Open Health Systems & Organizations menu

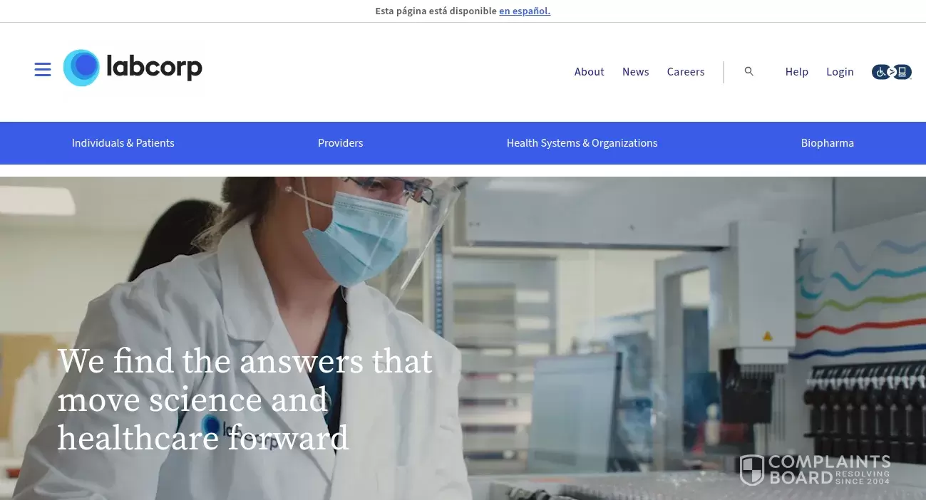582,143
